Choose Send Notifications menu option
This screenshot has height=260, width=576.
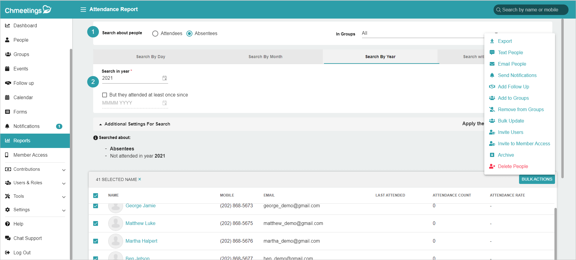click(x=517, y=75)
